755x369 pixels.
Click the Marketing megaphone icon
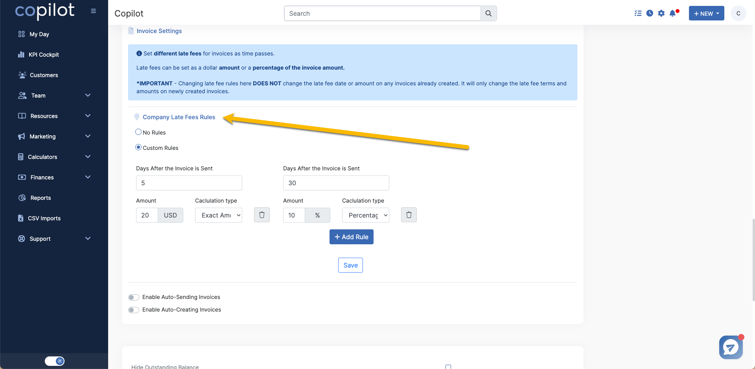22,136
